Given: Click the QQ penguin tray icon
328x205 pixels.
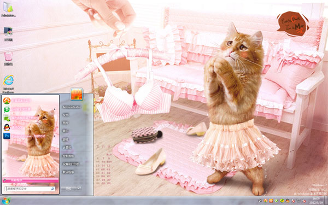Looking at the screenshot, I should click(288, 201).
